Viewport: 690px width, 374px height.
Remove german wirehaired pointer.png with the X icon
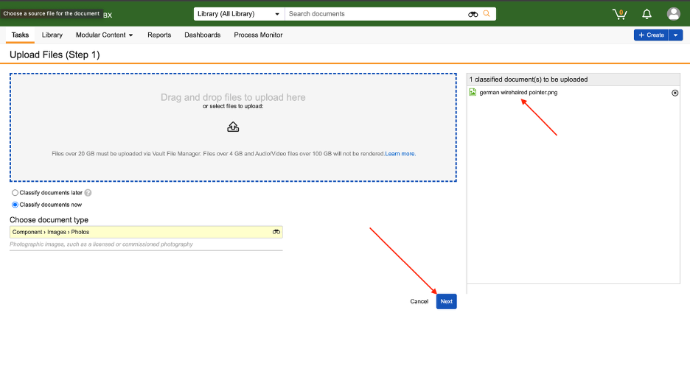[675, 93]
